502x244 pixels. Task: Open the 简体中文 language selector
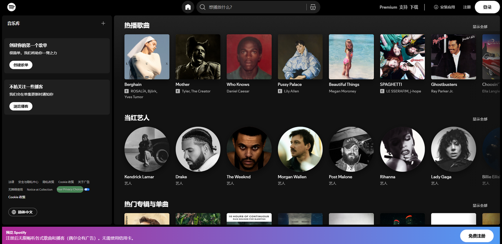(x=23, y=212)
